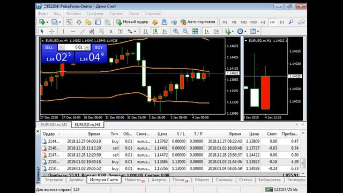Select the text label T tool
The width and height of the screenshot is (343, 193).
(120, 31)
